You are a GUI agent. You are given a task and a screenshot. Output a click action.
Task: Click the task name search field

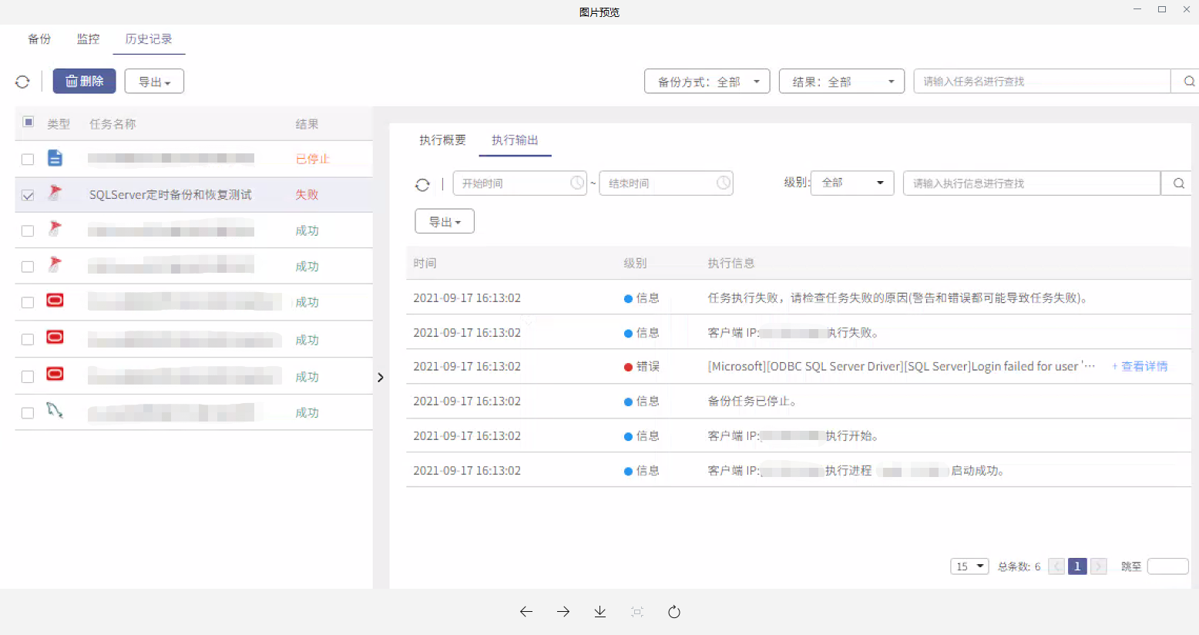click(1042, 81)
